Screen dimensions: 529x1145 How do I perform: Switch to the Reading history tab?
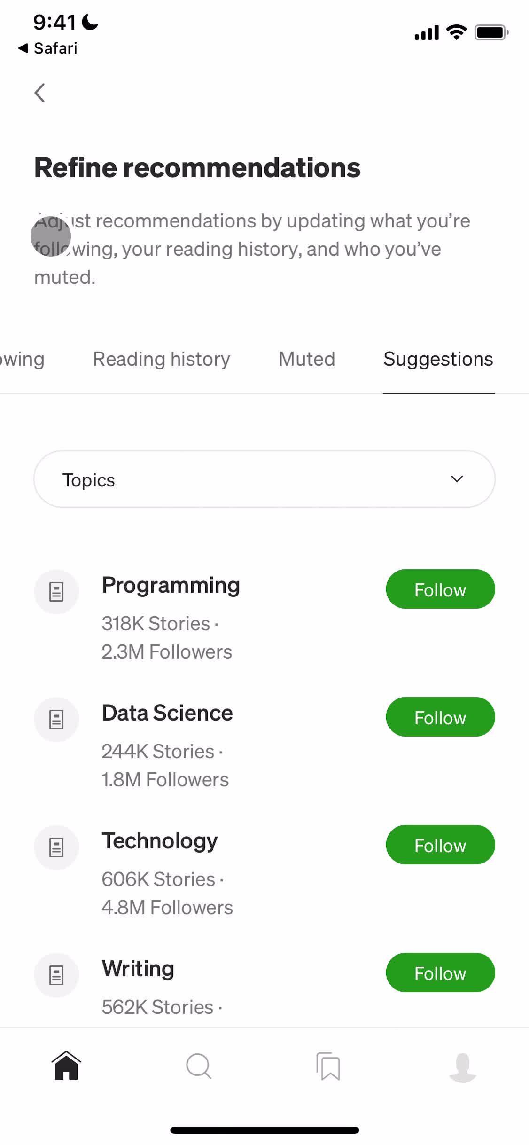click(161, 359)
